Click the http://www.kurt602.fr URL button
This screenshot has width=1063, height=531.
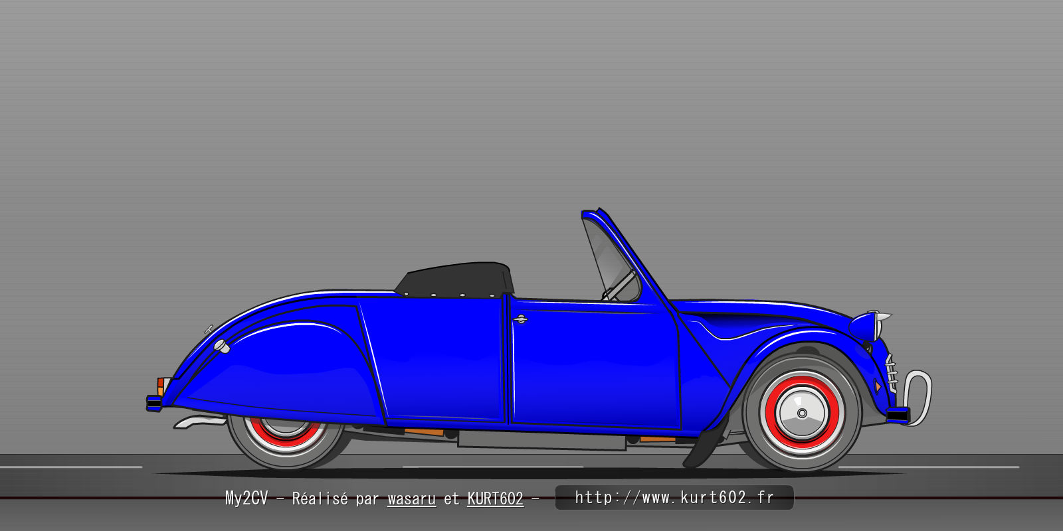pos(674,497)
